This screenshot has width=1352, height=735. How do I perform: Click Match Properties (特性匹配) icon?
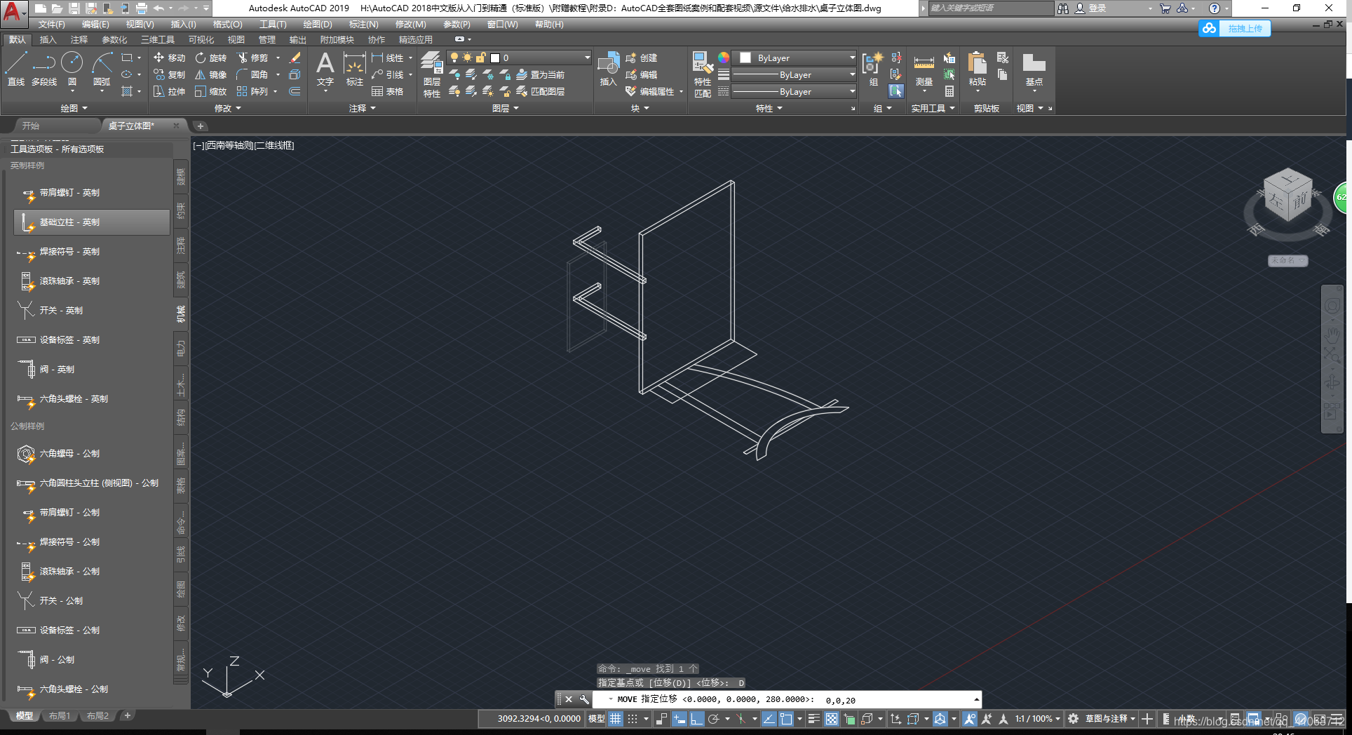pyautogui.click(x=703, y=74)
